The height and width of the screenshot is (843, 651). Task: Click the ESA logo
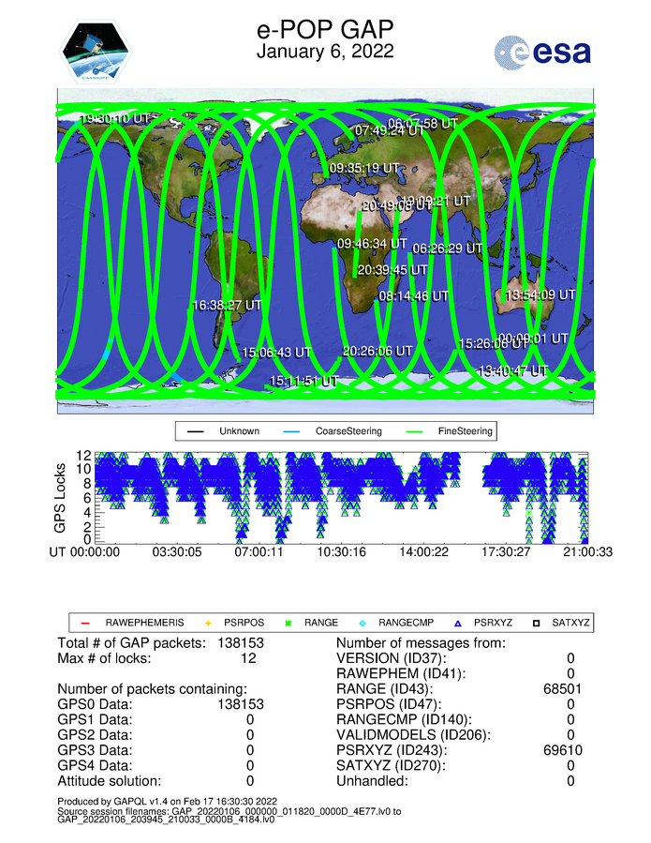[542, 53]
